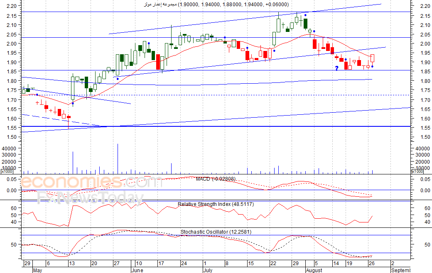Click 2.20 on left price axis
Image resolution: width=432 pixels, height=273 pixels.
click(12, 6)
